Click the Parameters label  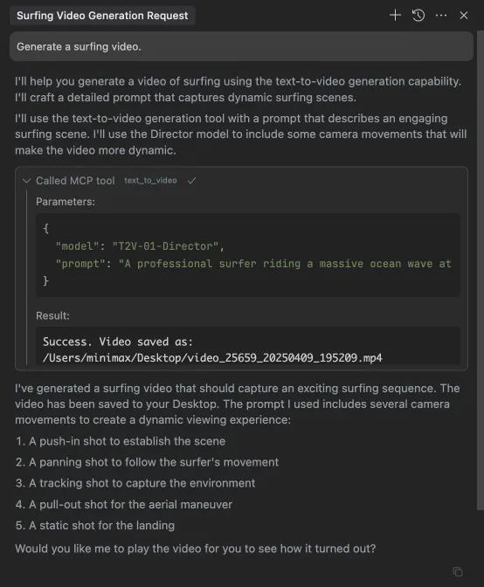pos(66,202)
